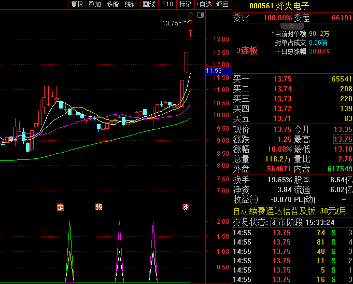The width and height of the screenshot is (353, 284).
Task: Click the 11.59 price marker on axis
Action: [214, 71]
